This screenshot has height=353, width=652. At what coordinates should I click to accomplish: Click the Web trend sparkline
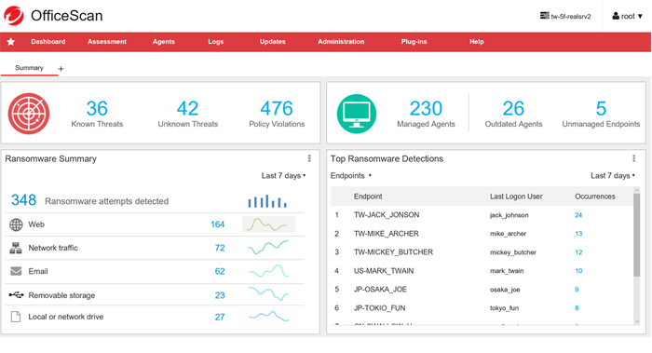tap(268, 224)
